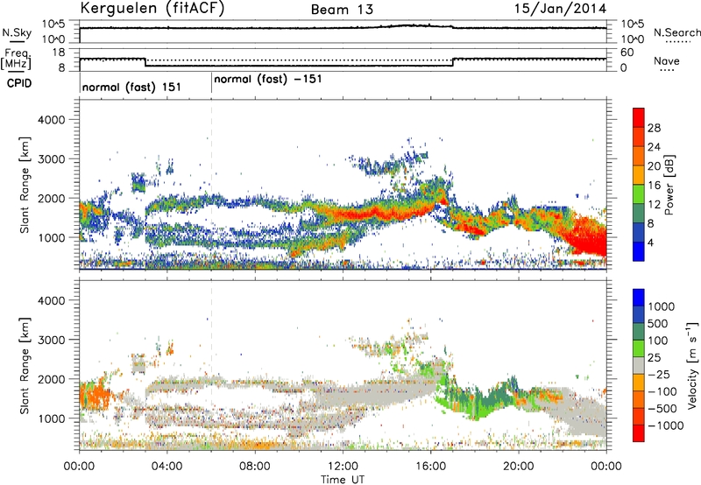Viewport: 701px width, 485px height.
Task: Click the 'Power [dB]' colorbar label
Action: [x=669, y=185]
